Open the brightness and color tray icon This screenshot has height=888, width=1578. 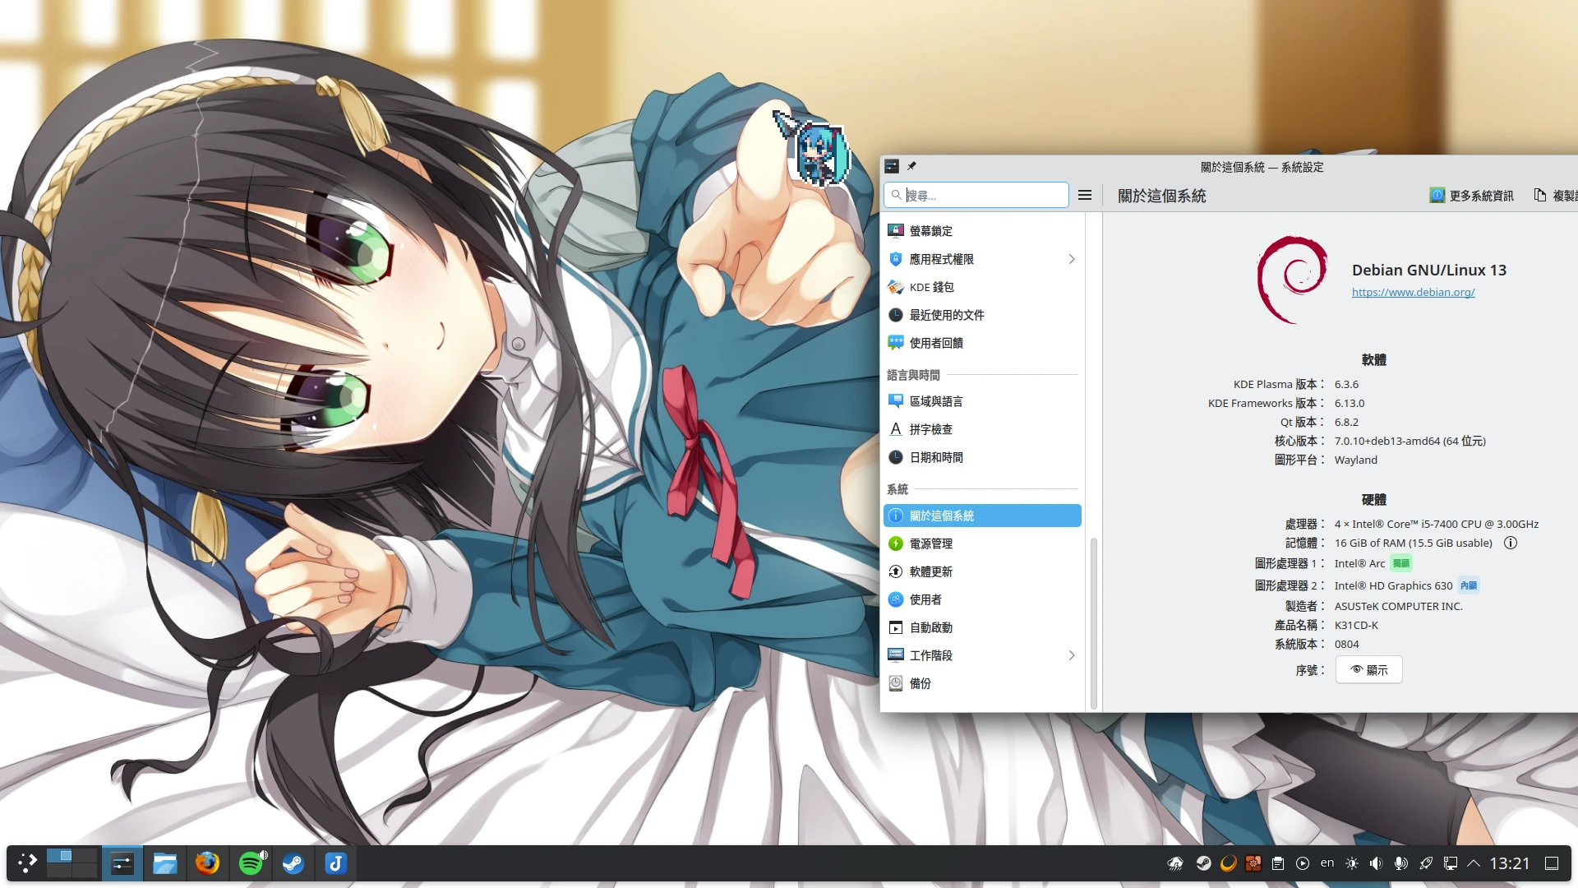pos(1352,863)
